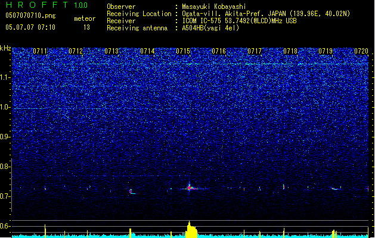Click the 'meteor' label
The width and height of the screenshot is (375, 238).
tap(85, 18)
